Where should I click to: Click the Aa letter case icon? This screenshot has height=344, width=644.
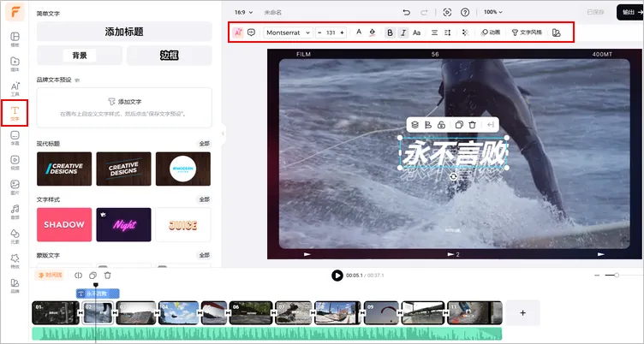click(416, 33)
